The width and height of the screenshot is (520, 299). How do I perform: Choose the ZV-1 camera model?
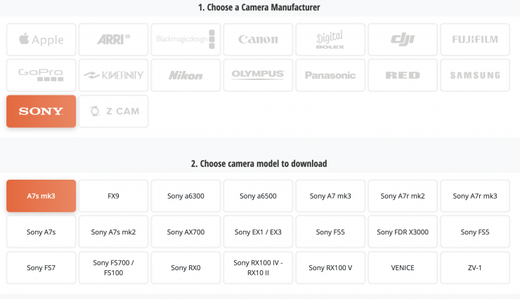click(475, 267)
